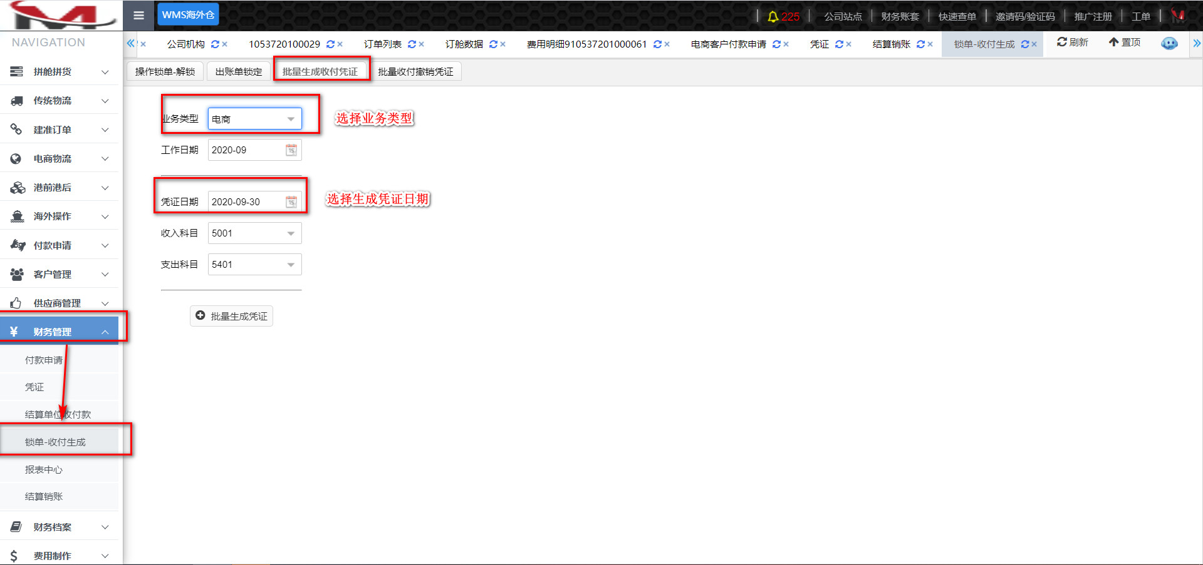The width and height of the screenshot is (1203, 565).
Task: Expand the 供应商管理 navigation menu
Action: pyautogui.click(x=59, y=303)
